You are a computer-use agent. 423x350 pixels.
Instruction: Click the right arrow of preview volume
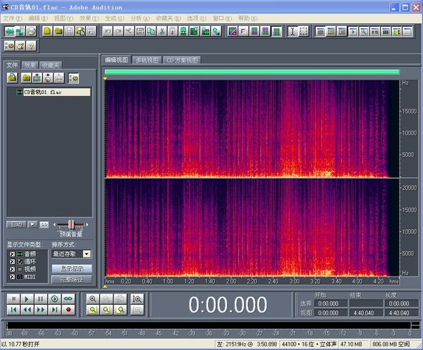[87, 224]
